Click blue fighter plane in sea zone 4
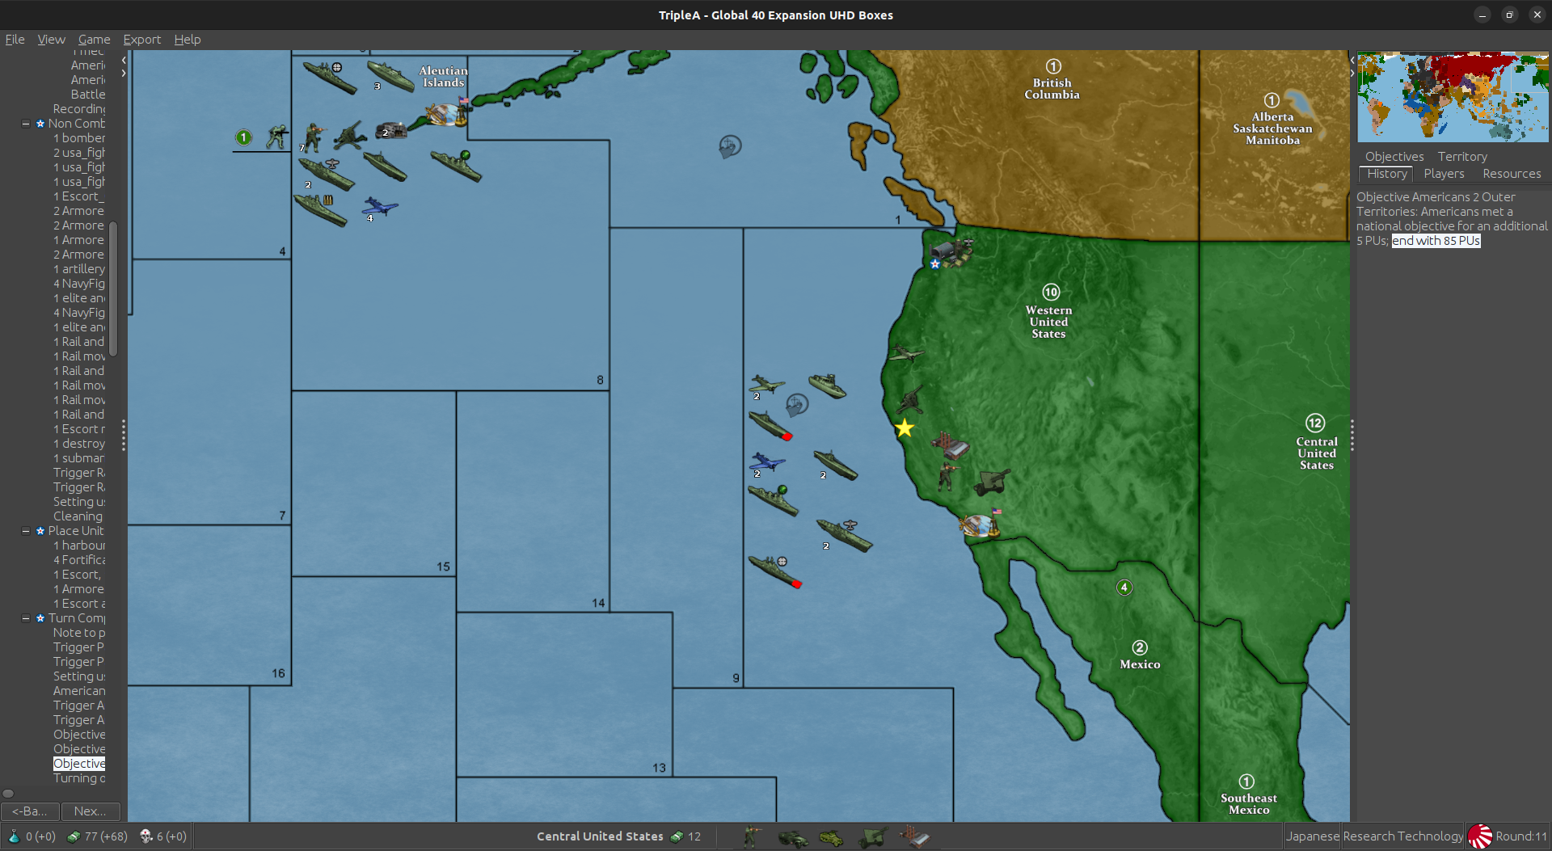Viewport: 1552px width, 851px height. pyautogui.click(x=379, y=207)
